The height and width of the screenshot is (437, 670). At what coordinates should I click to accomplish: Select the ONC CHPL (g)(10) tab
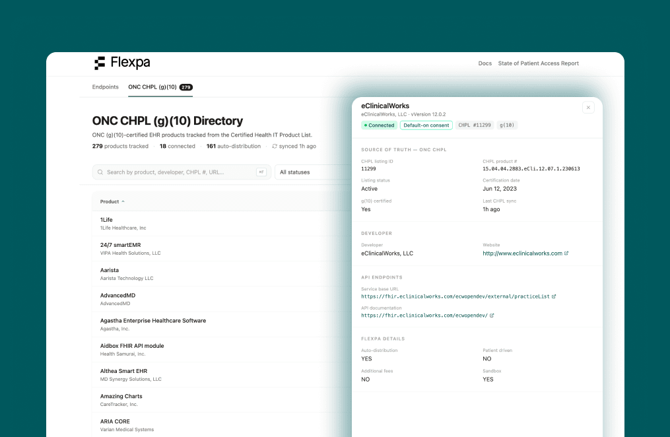[160, 87]
